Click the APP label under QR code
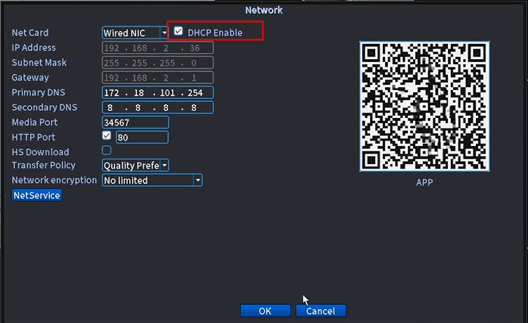 point(424,182)
